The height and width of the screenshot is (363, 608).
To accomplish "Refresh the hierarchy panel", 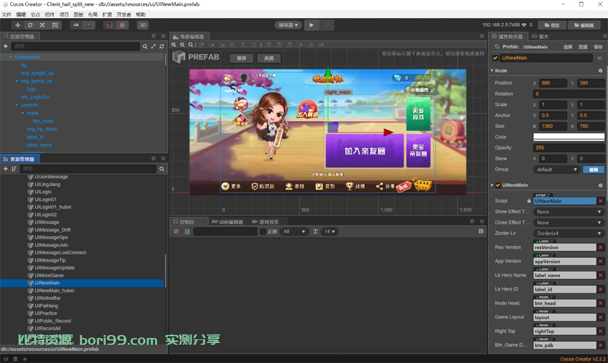I will point(161,46).
